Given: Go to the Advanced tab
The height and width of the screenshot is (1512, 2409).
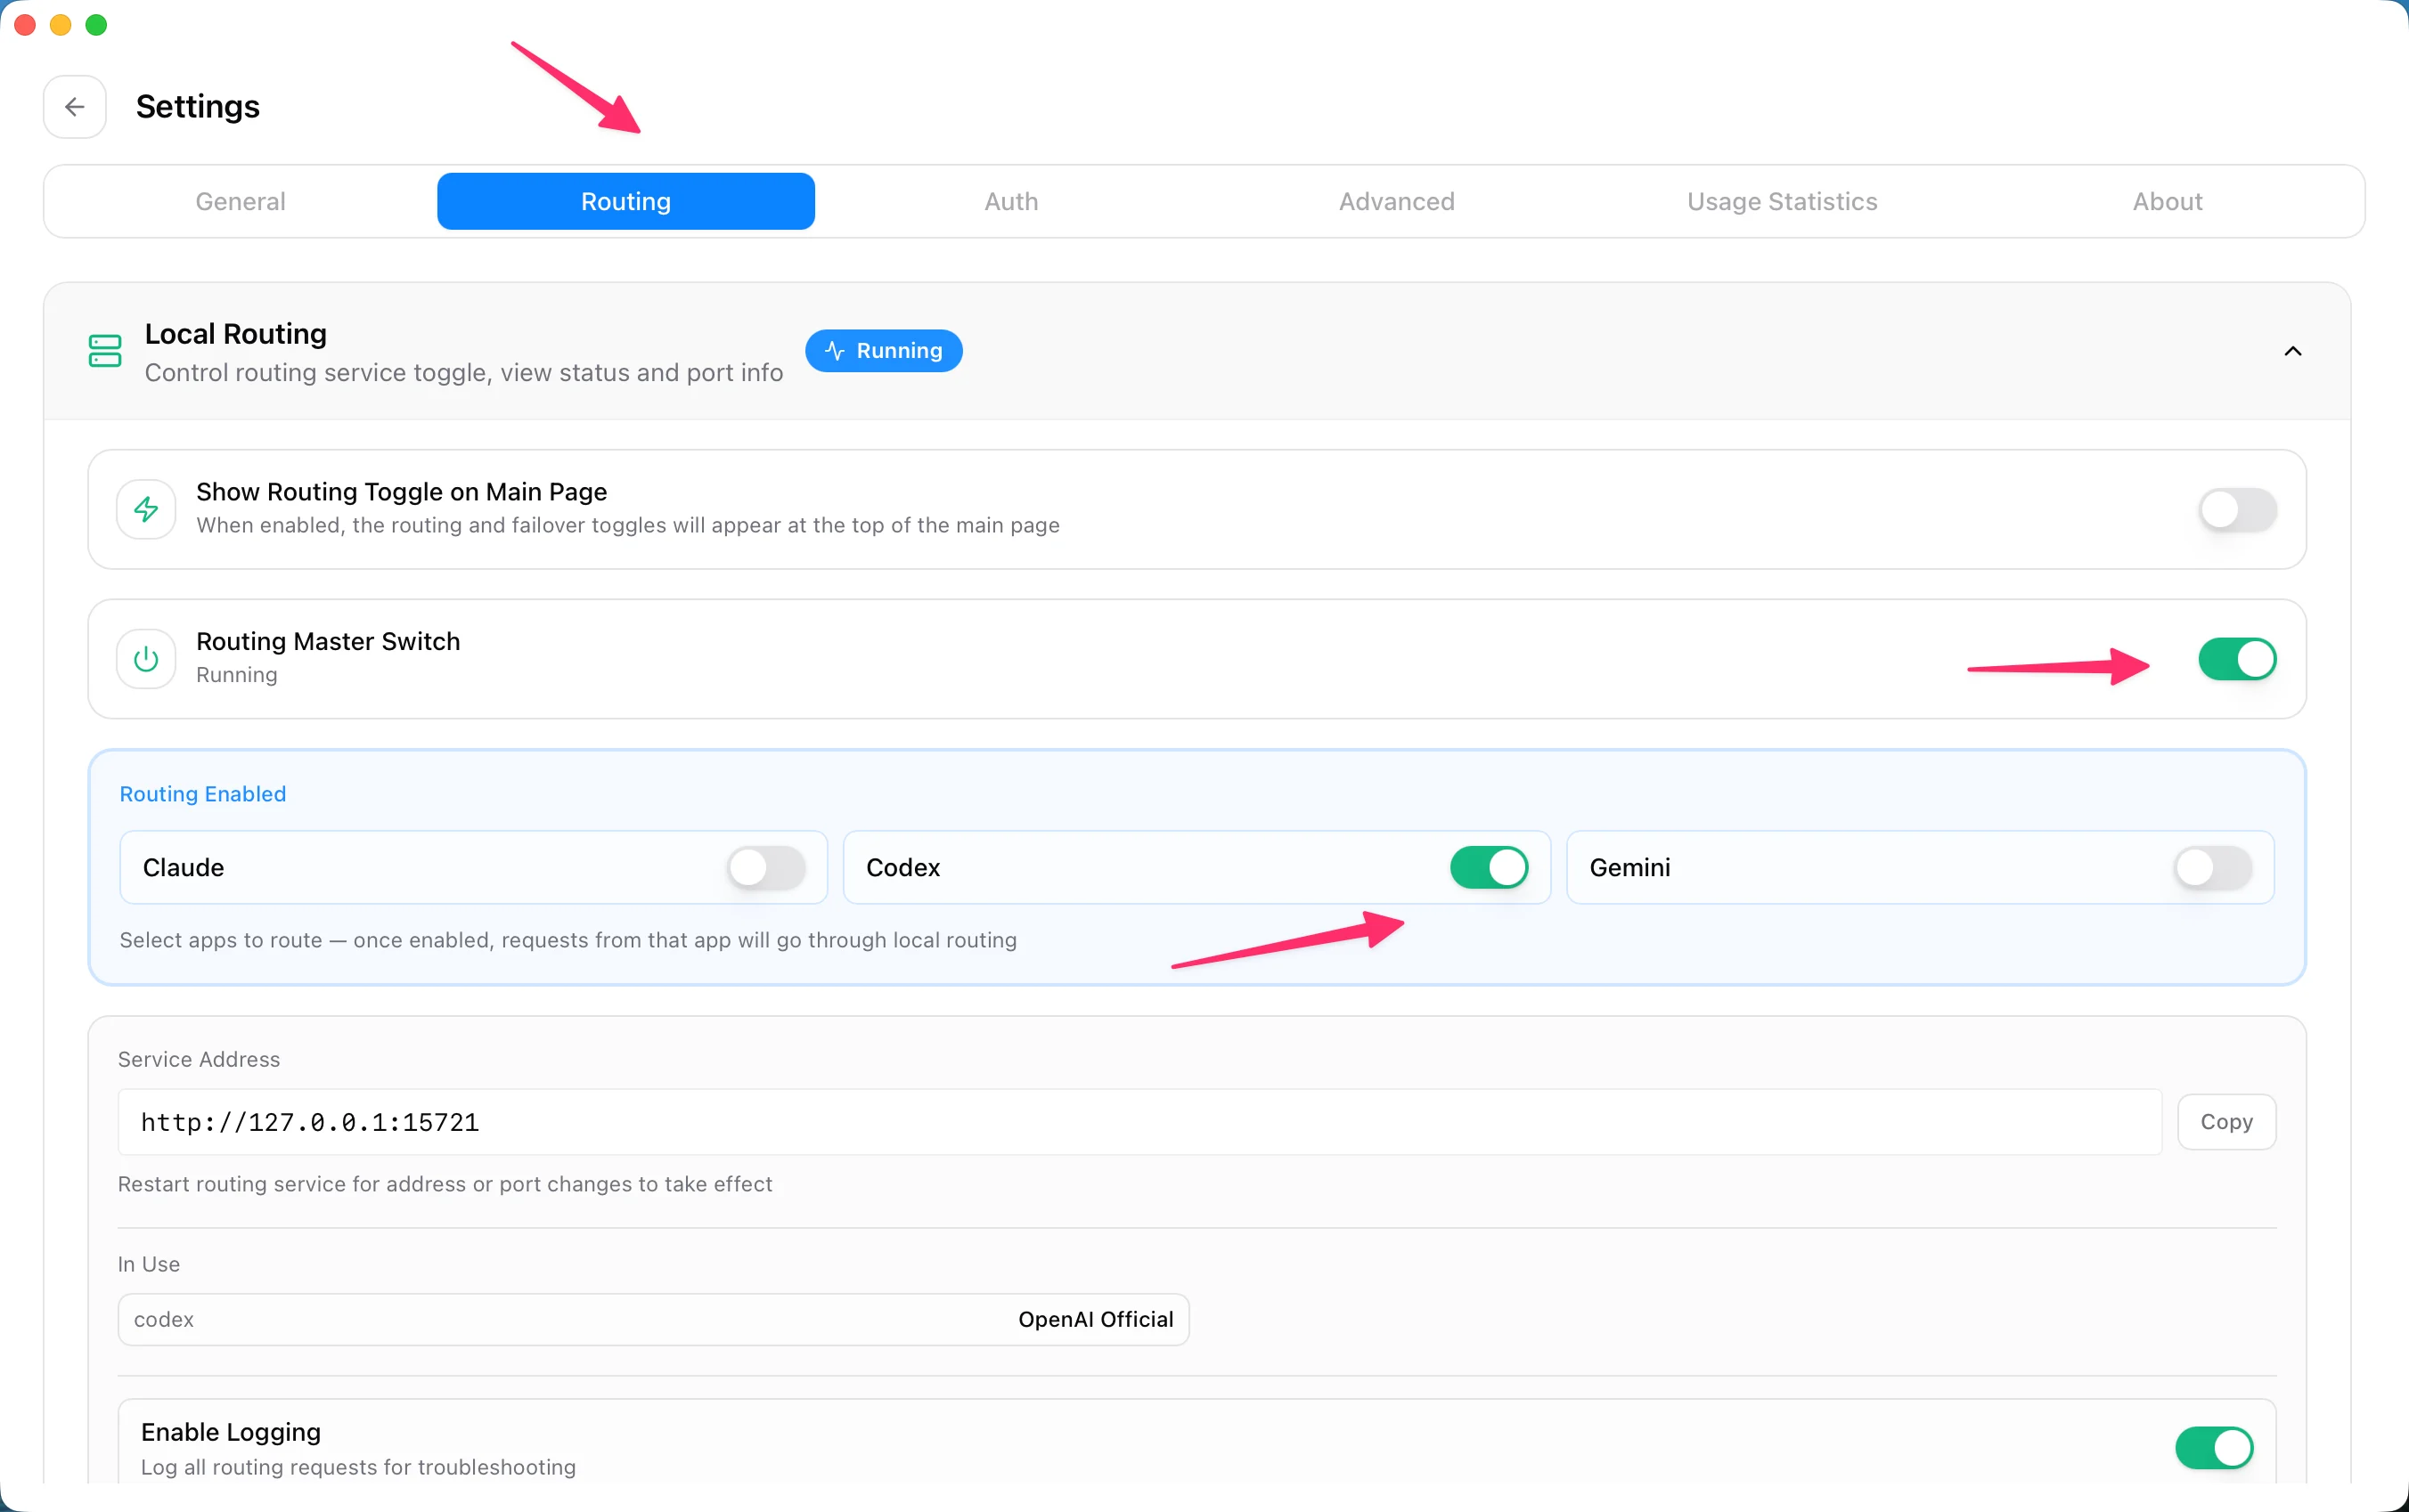Looking at the screenshot, I should point(1397,201).
